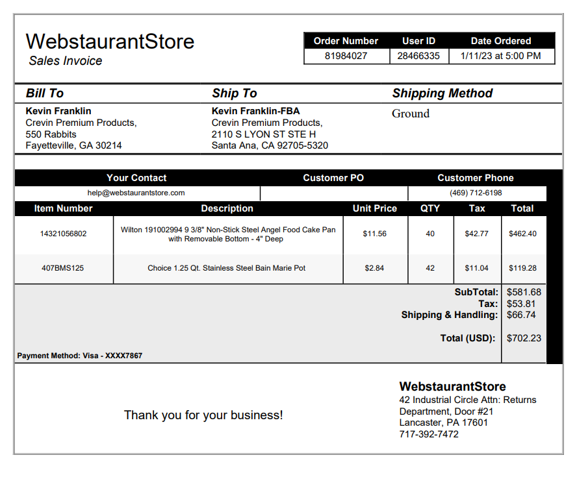Click the Order Number column header

coord(346,41)
